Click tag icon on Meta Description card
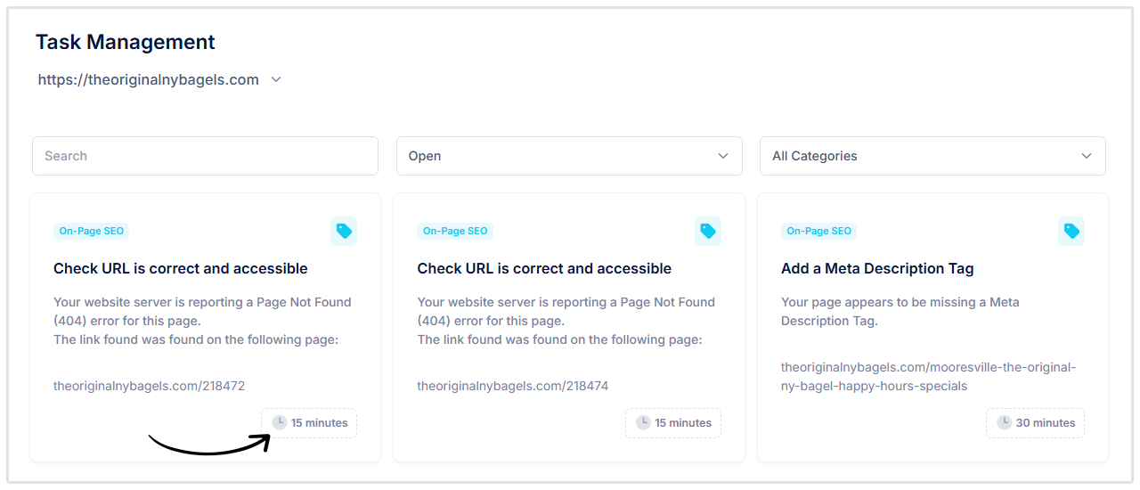1140x490 pixels. coord(1071,232)
